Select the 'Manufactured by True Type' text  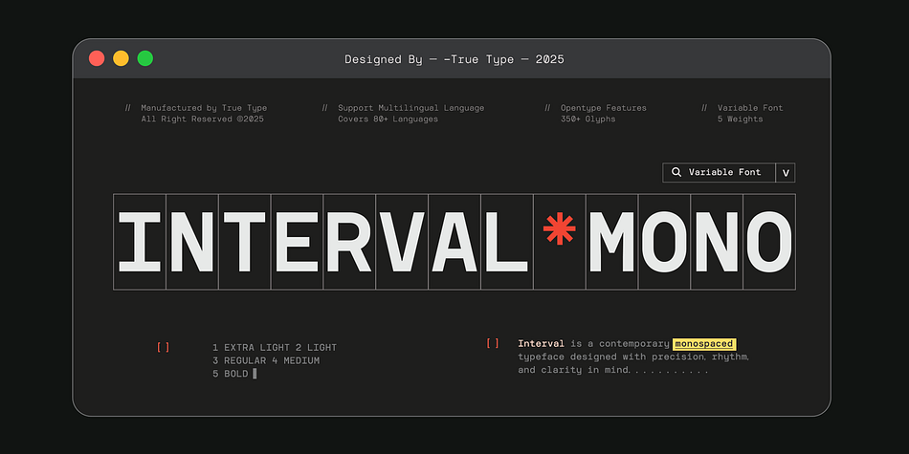204,108
